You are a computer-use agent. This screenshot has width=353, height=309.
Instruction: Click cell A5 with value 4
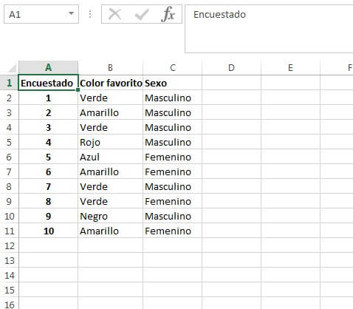(49, 142)
